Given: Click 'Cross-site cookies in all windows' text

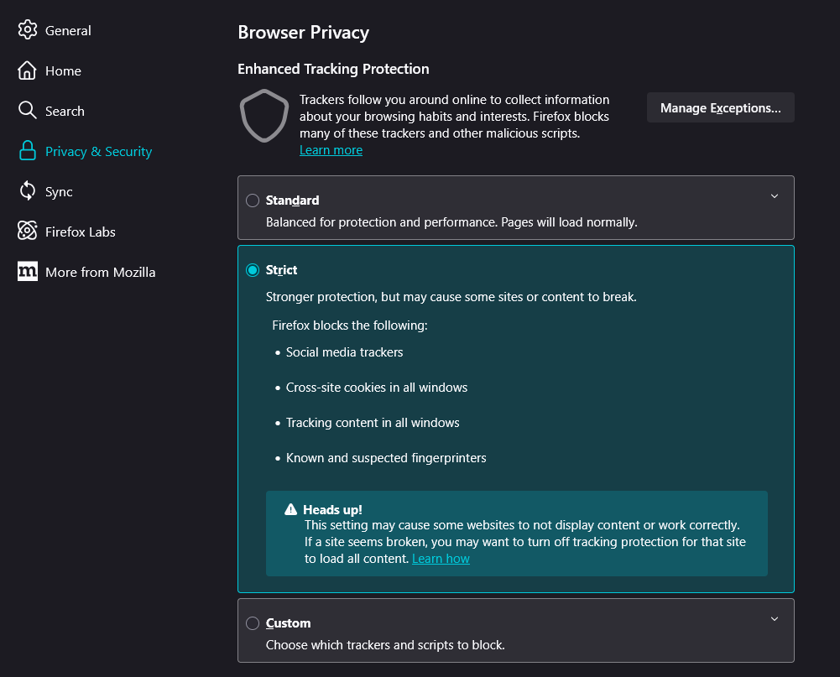Looking at the screenshot, I should pos(377,388).
